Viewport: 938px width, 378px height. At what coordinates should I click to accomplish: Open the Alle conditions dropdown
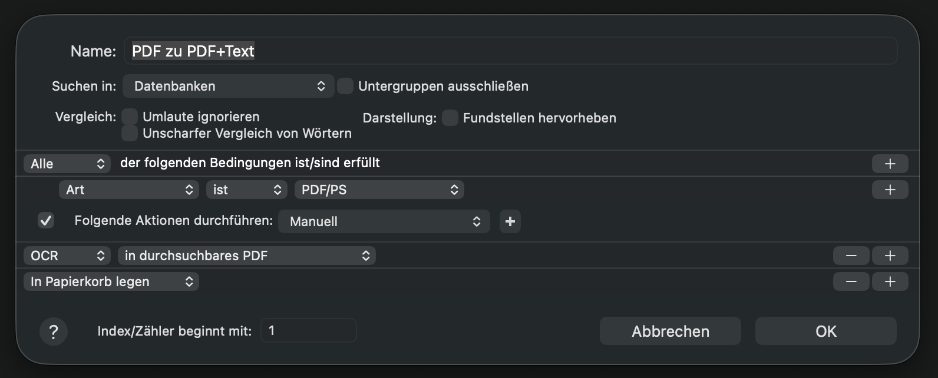tap(67, 164)
